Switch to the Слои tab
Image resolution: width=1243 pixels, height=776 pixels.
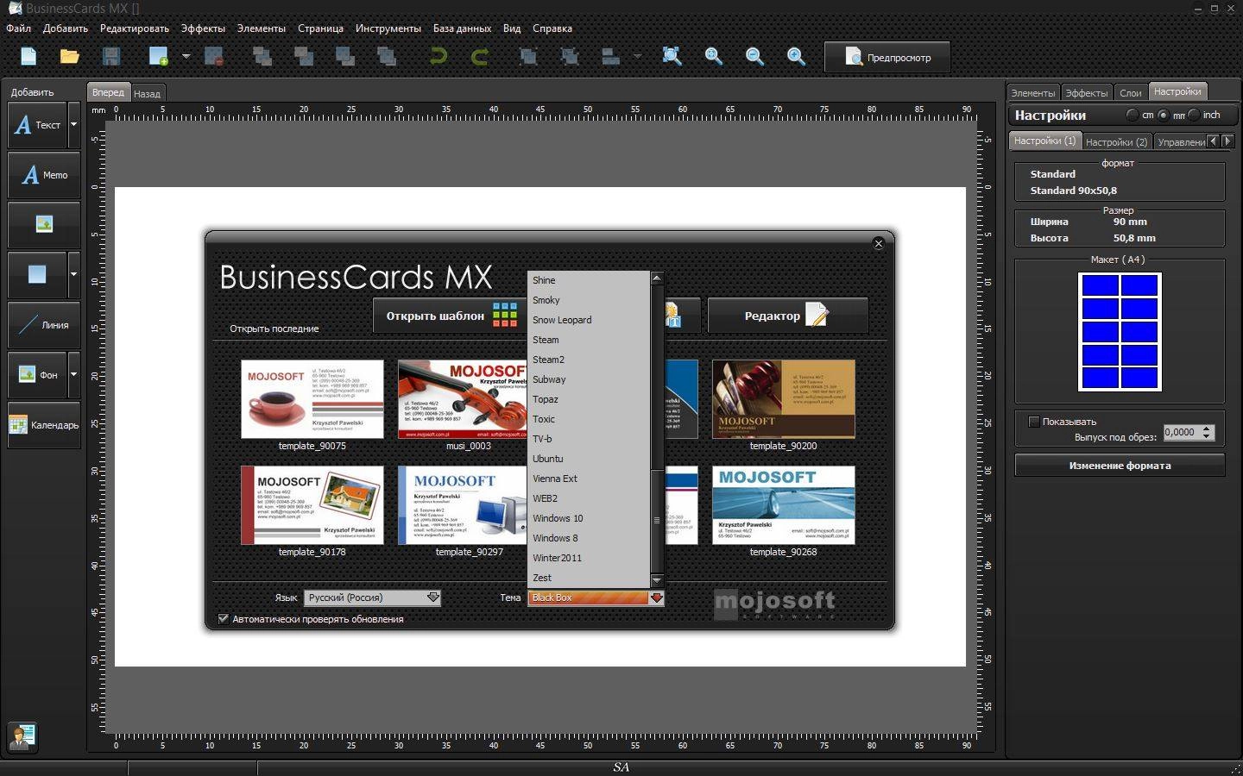click(1130, 92)
